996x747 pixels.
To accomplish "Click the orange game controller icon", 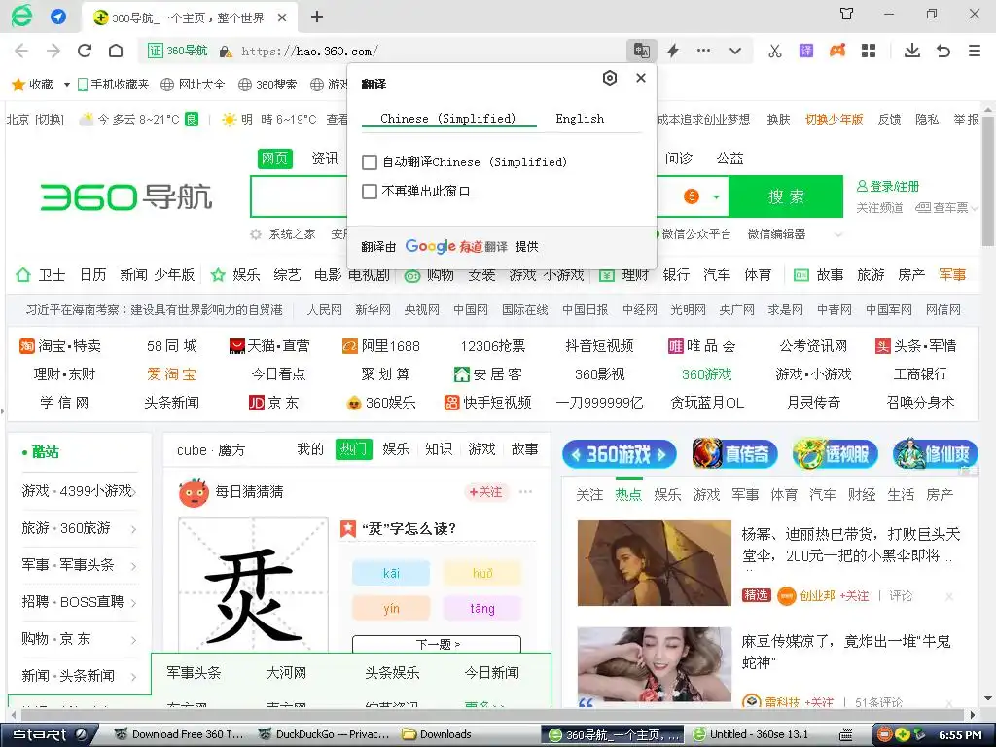I will coord(837,51).
